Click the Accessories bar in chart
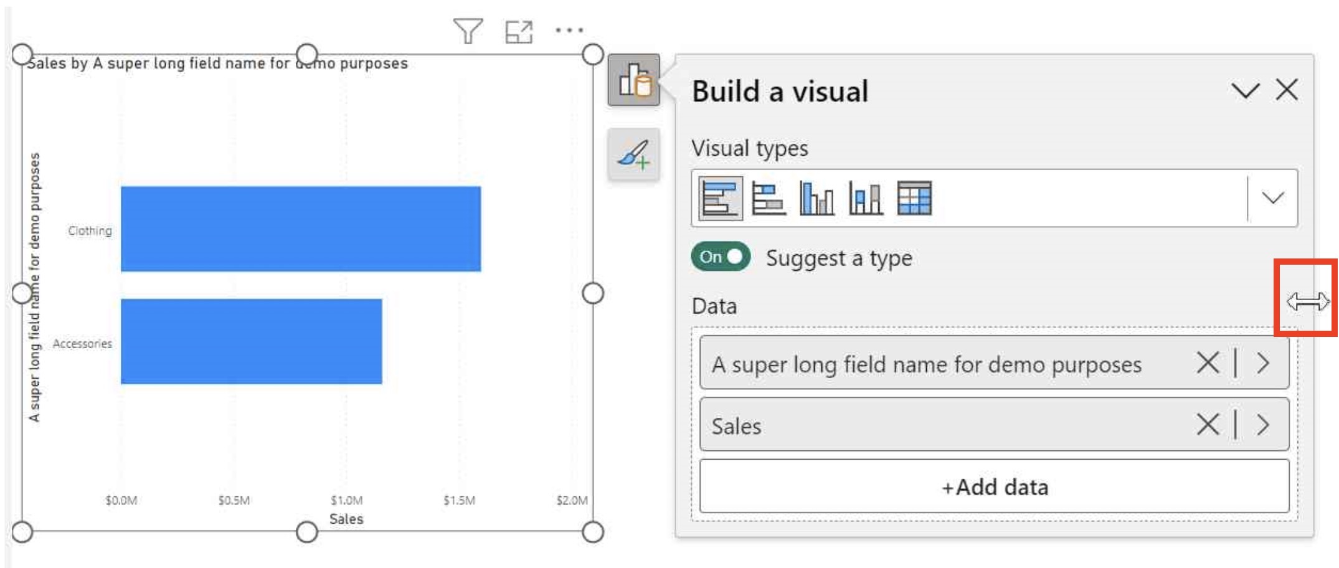The height and width of the screenshot is (568, 1339). tap(251, 341)
